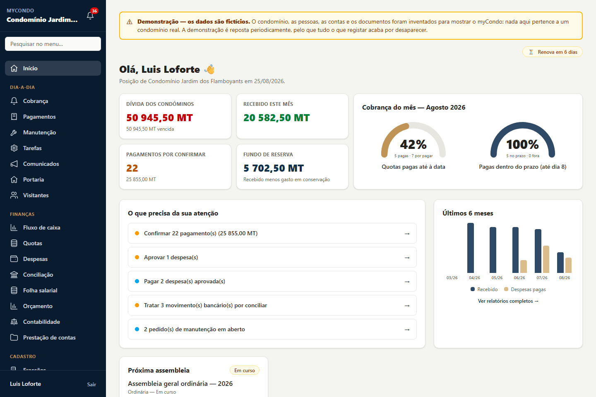596x397 pixels.
Task: Click the Recebido chart legend entry
Action: pos(484,289)
